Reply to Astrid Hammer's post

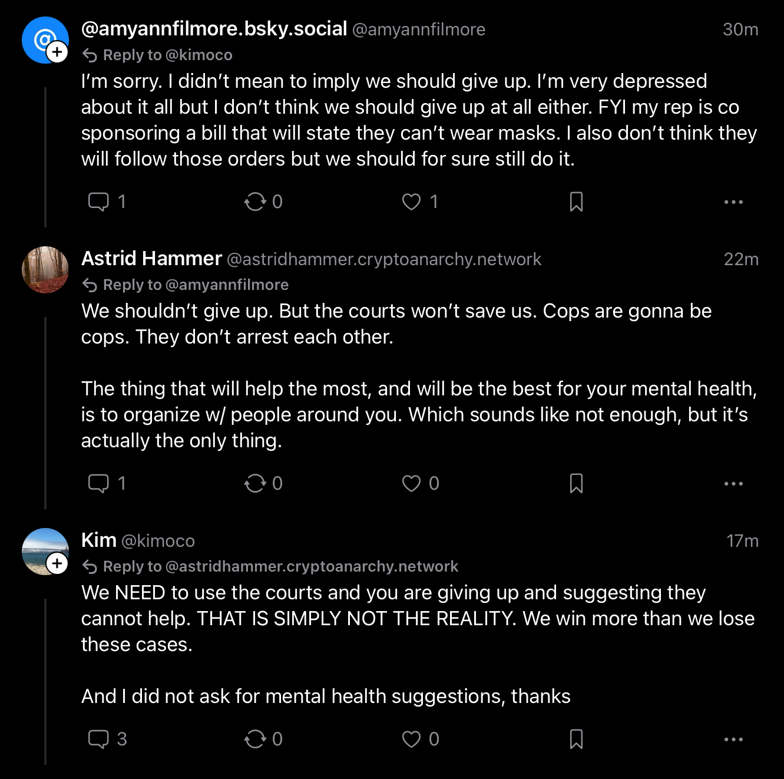[98, 483]
